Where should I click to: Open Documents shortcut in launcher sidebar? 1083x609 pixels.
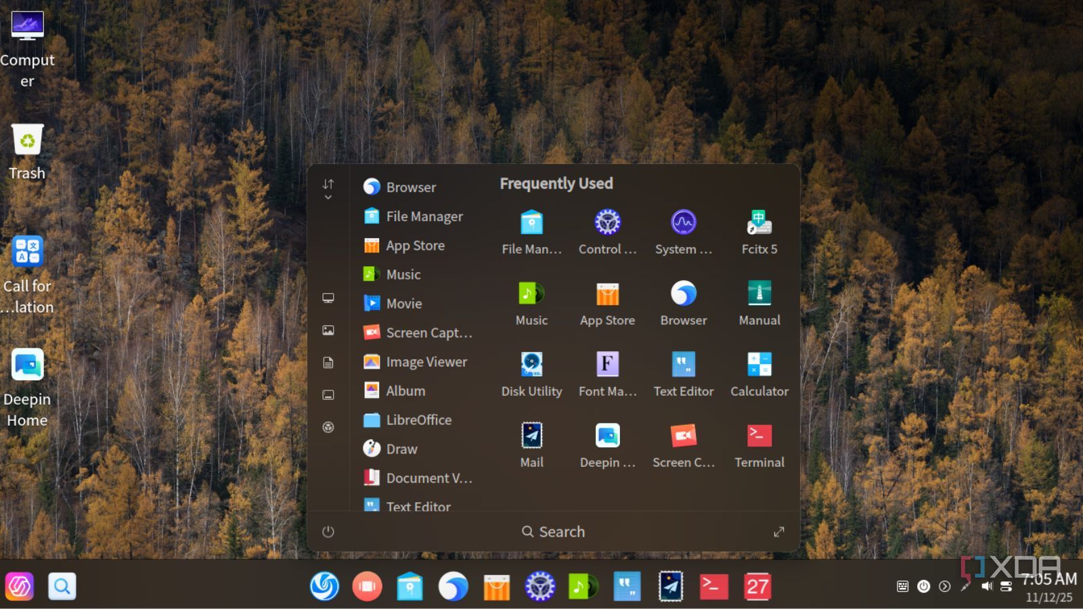coord(328,363)
